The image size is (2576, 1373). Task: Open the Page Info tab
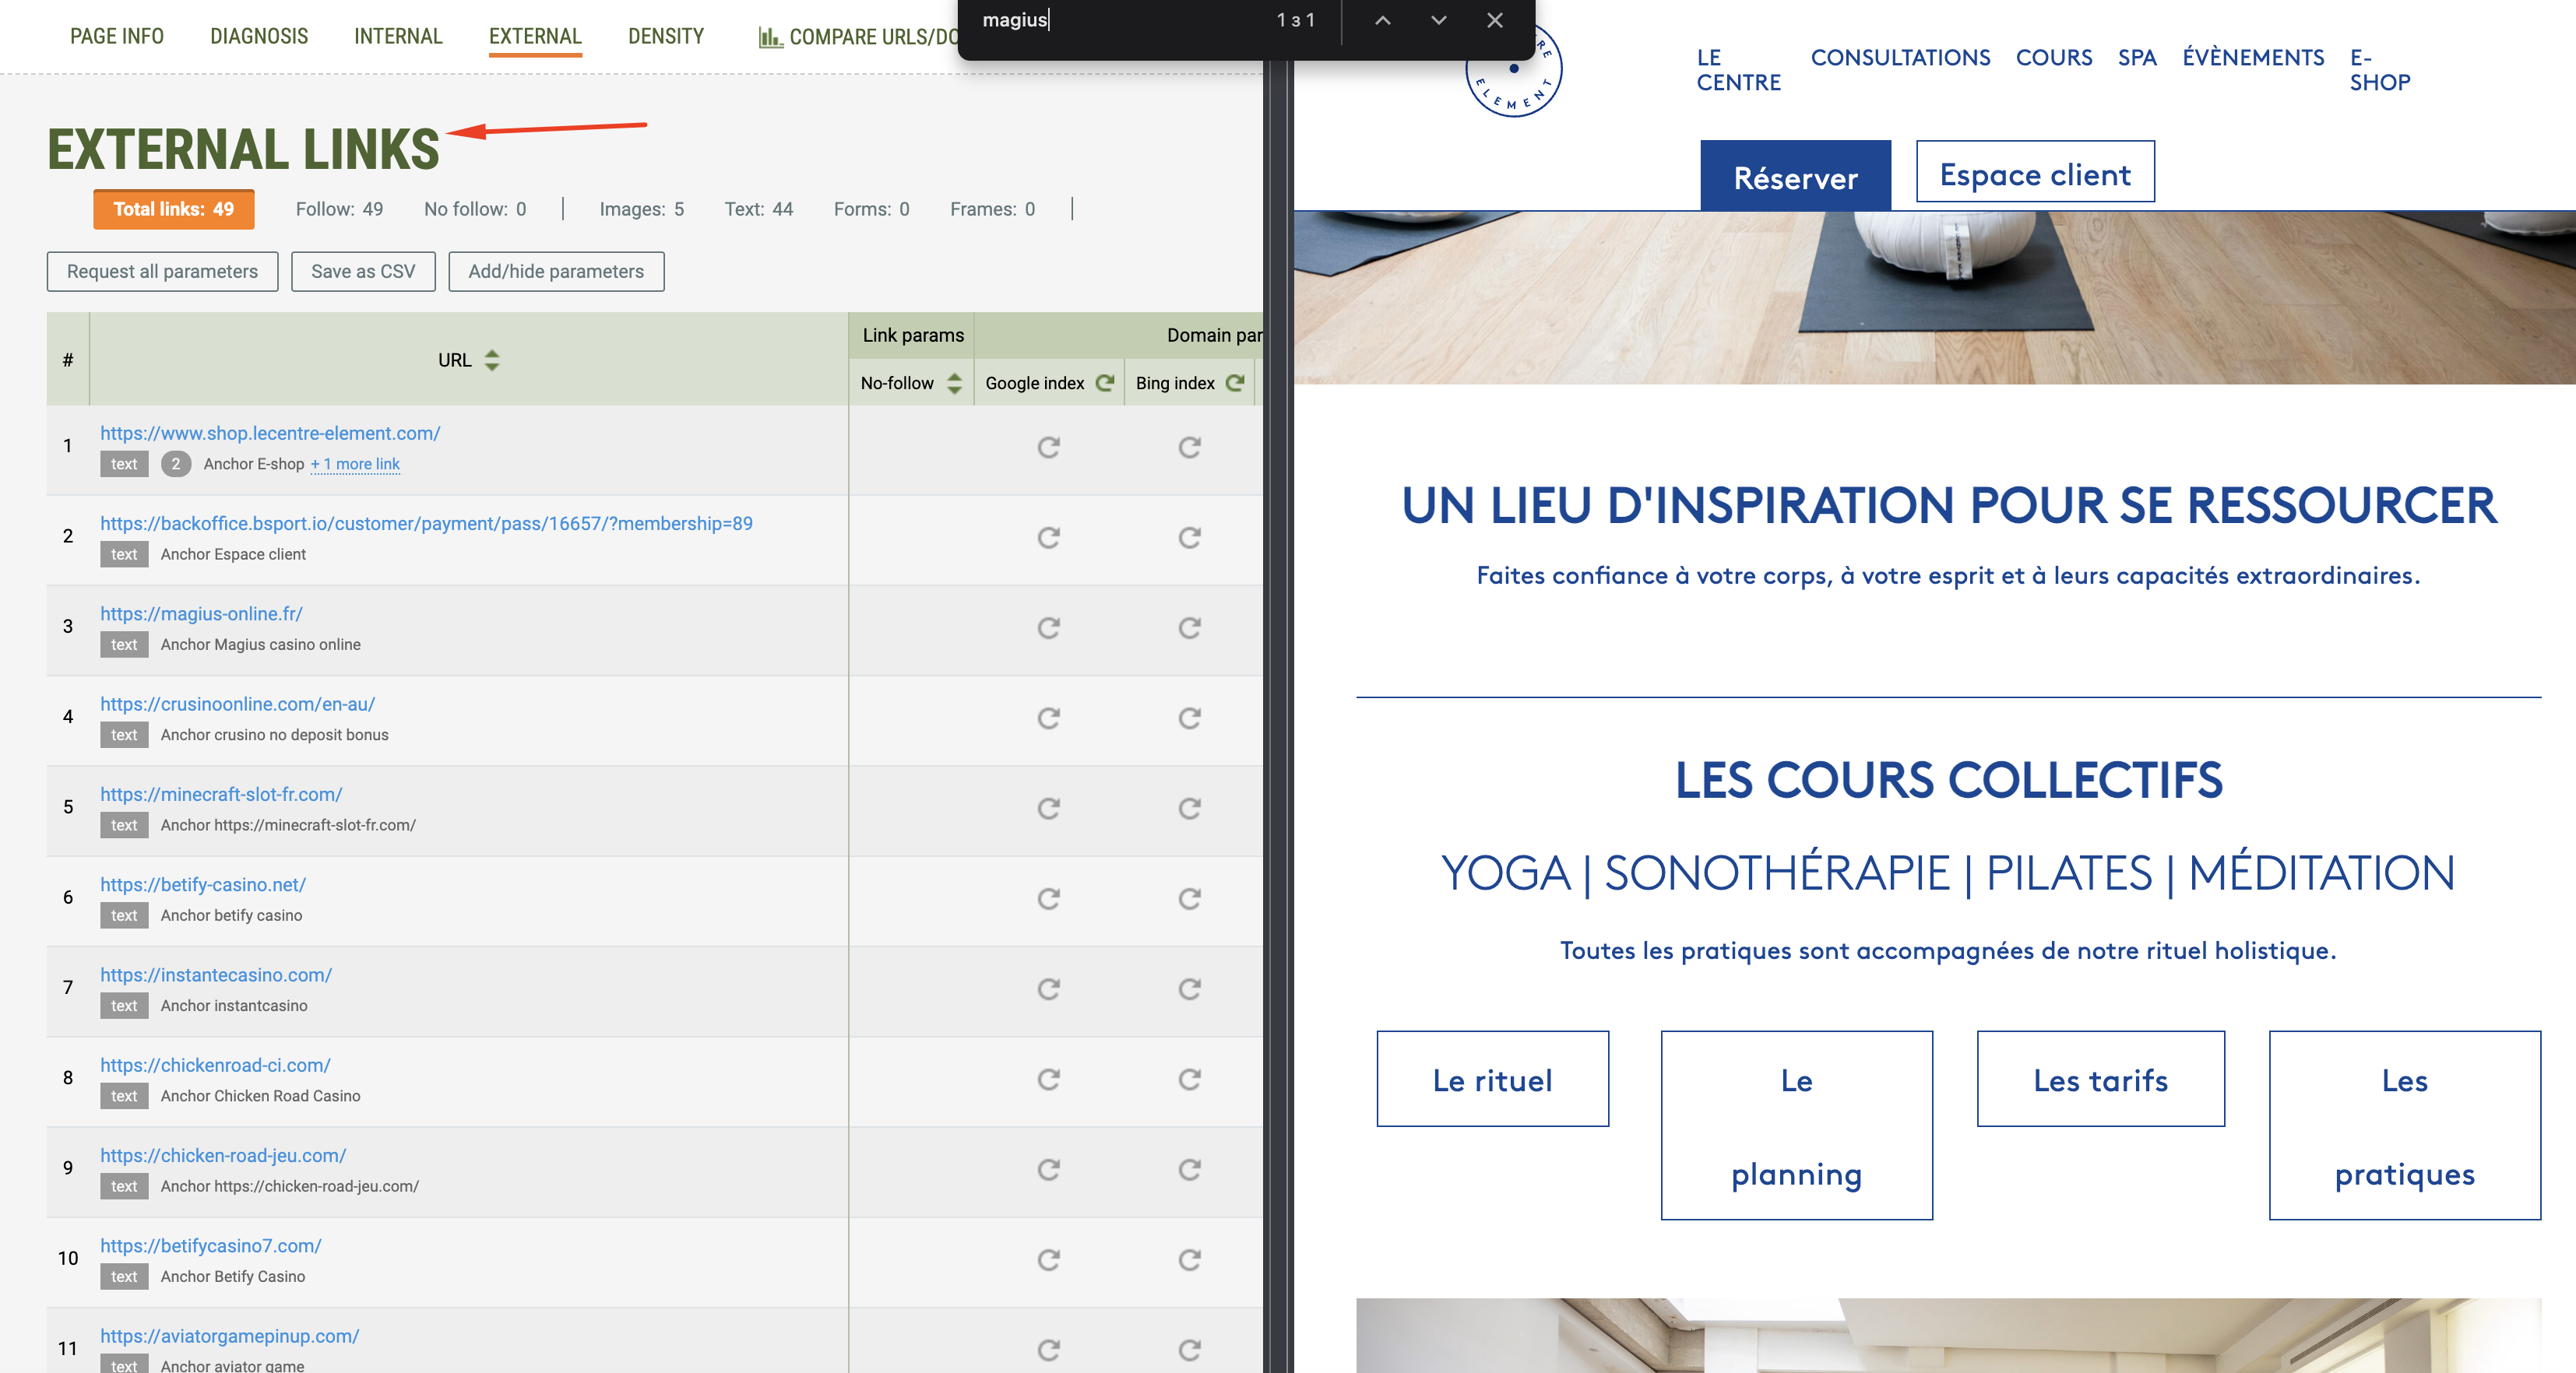point(117,36)
